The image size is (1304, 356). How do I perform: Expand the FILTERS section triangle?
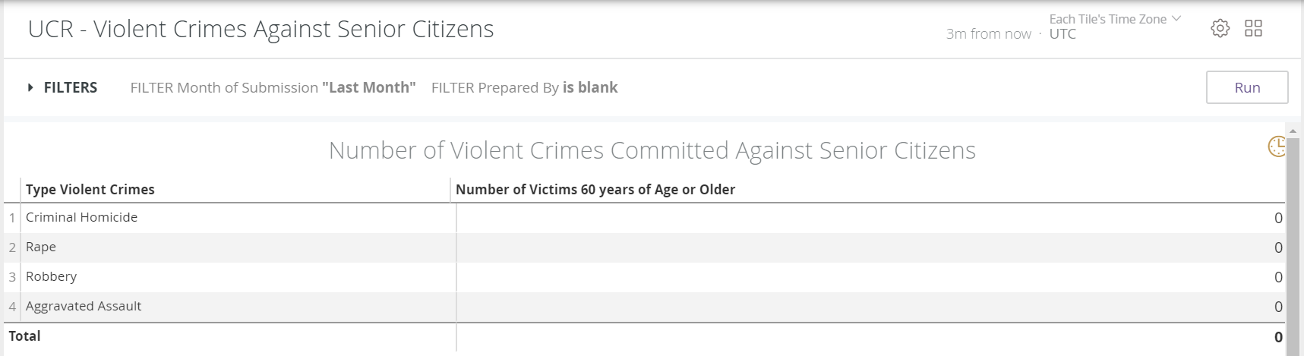30,87
